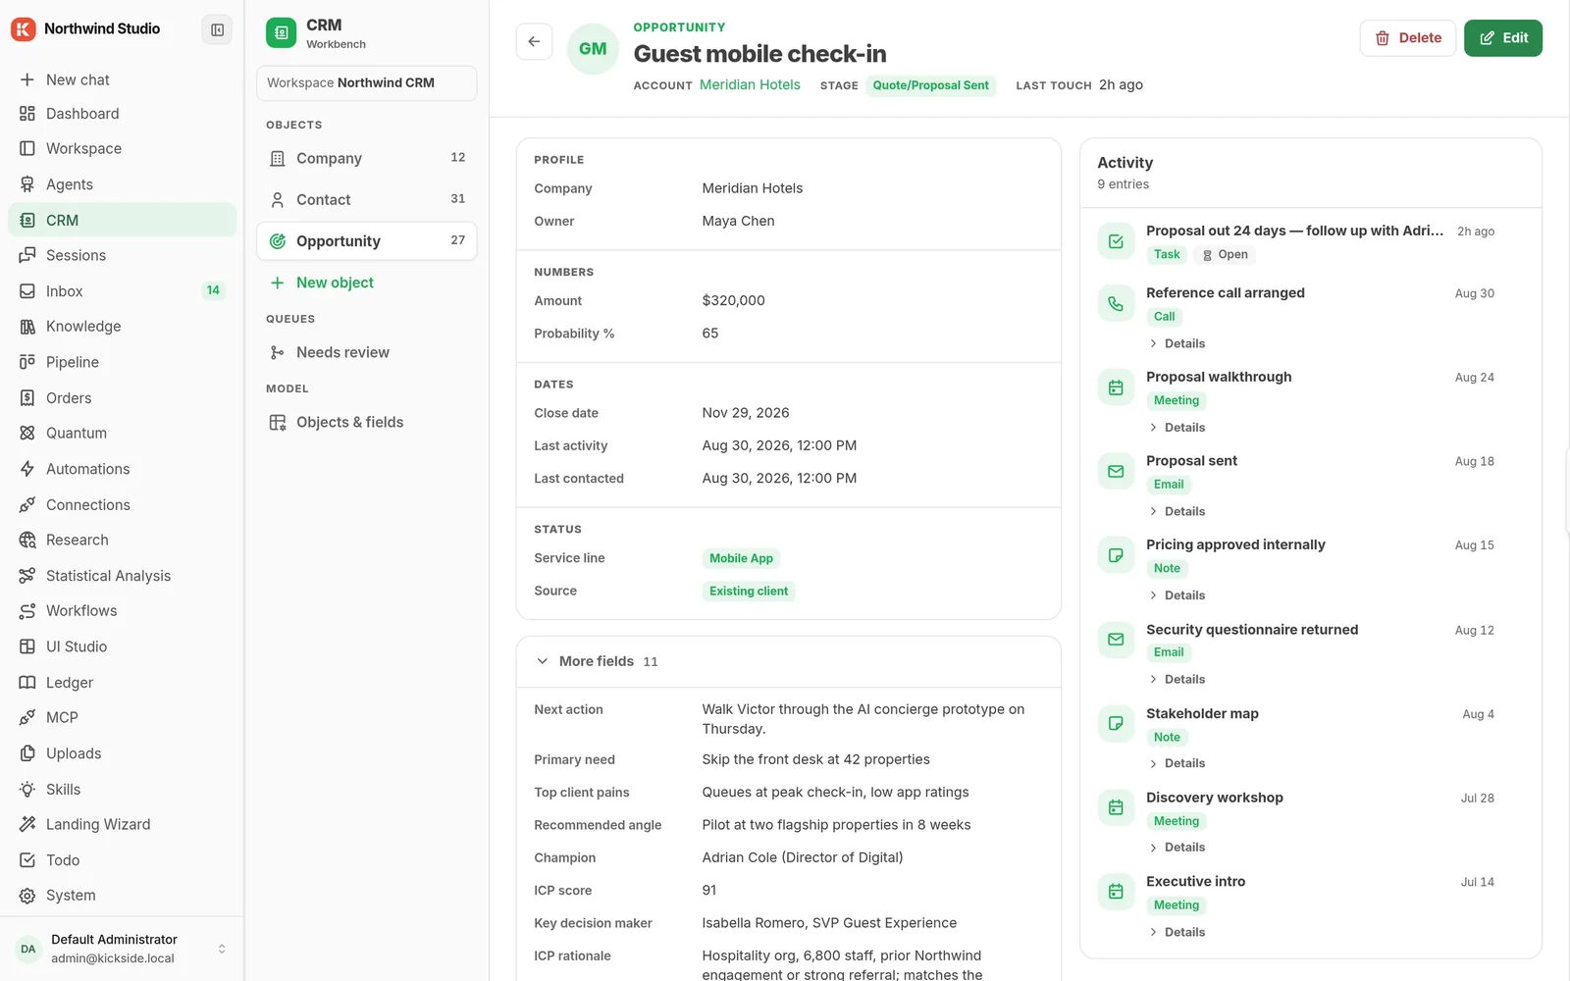Click the Quote/Proposal Sent stage badge
This screenshot has height=981, width=1570.
pos(930,85)
